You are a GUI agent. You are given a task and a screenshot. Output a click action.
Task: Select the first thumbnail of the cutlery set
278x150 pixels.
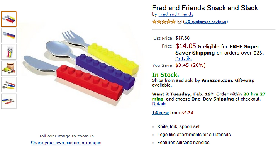click(9, 19)
